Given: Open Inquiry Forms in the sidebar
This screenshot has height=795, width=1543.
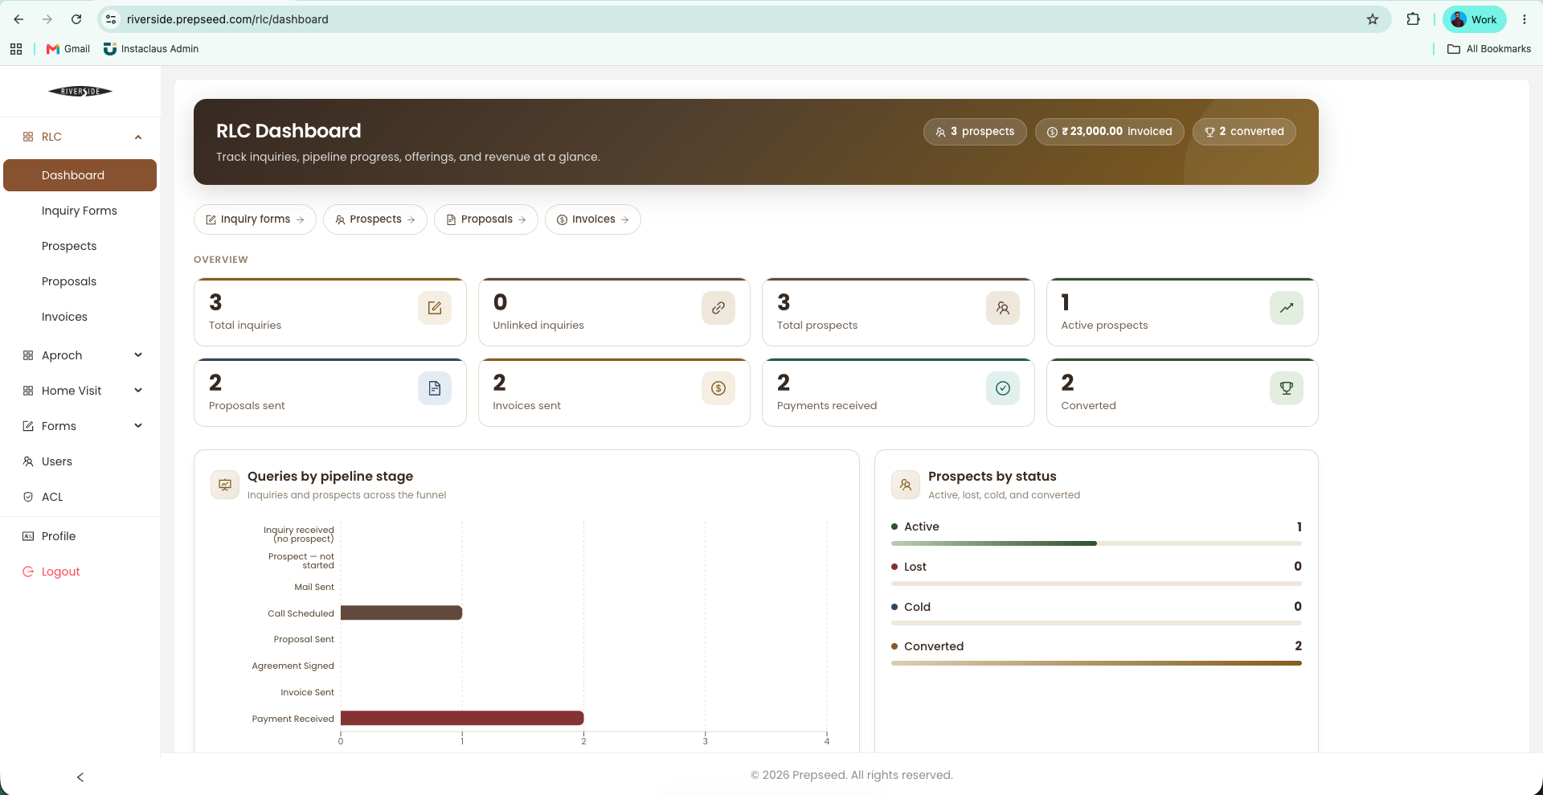Looking at the screenshot, I should pyautogui.click(x=80, y=211).
